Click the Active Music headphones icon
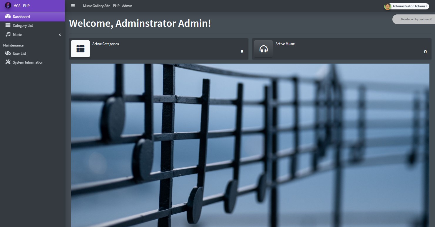 point(264,49)
